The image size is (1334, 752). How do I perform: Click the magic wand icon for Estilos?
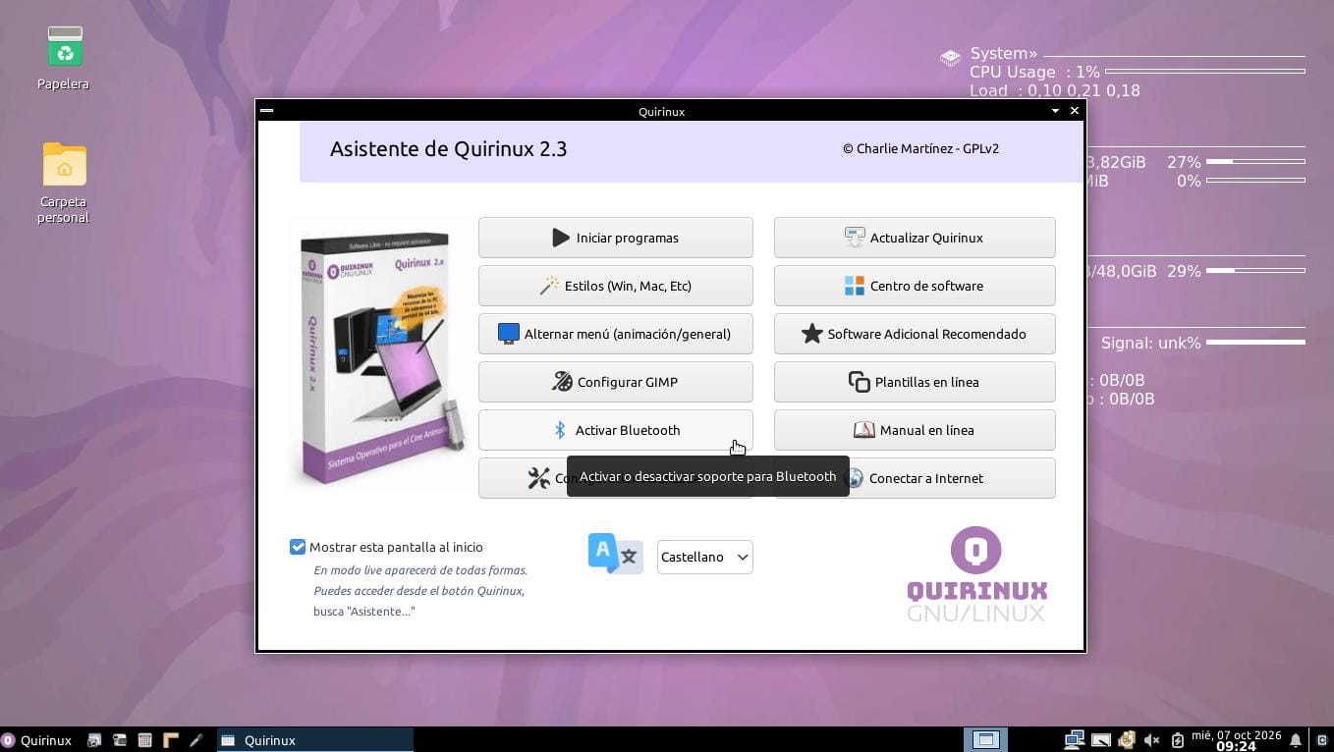(x=549, y=286)
